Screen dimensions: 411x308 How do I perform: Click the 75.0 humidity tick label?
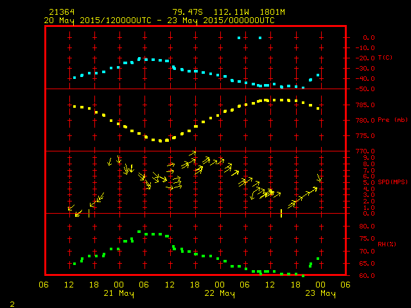pos(367,239)
